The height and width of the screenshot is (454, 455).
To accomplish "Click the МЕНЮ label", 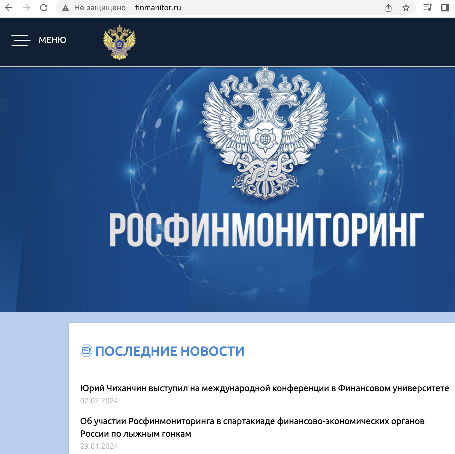I will [52, 40].
